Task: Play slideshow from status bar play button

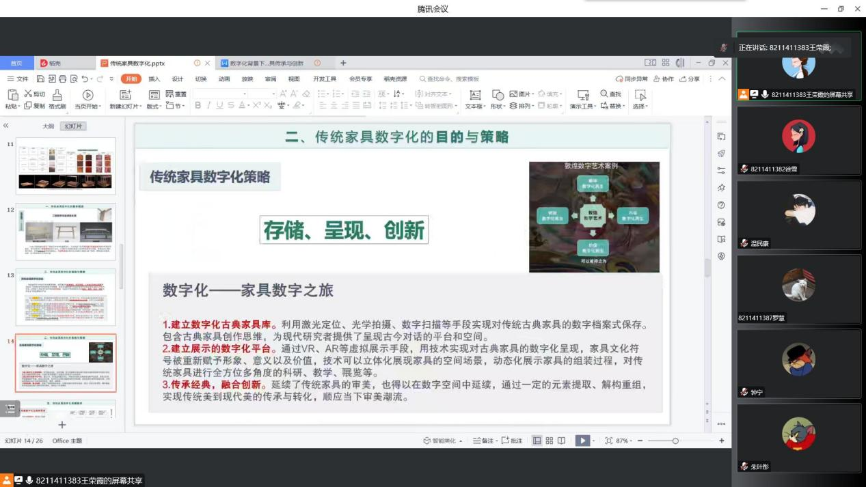Action: tap(582, 441)
